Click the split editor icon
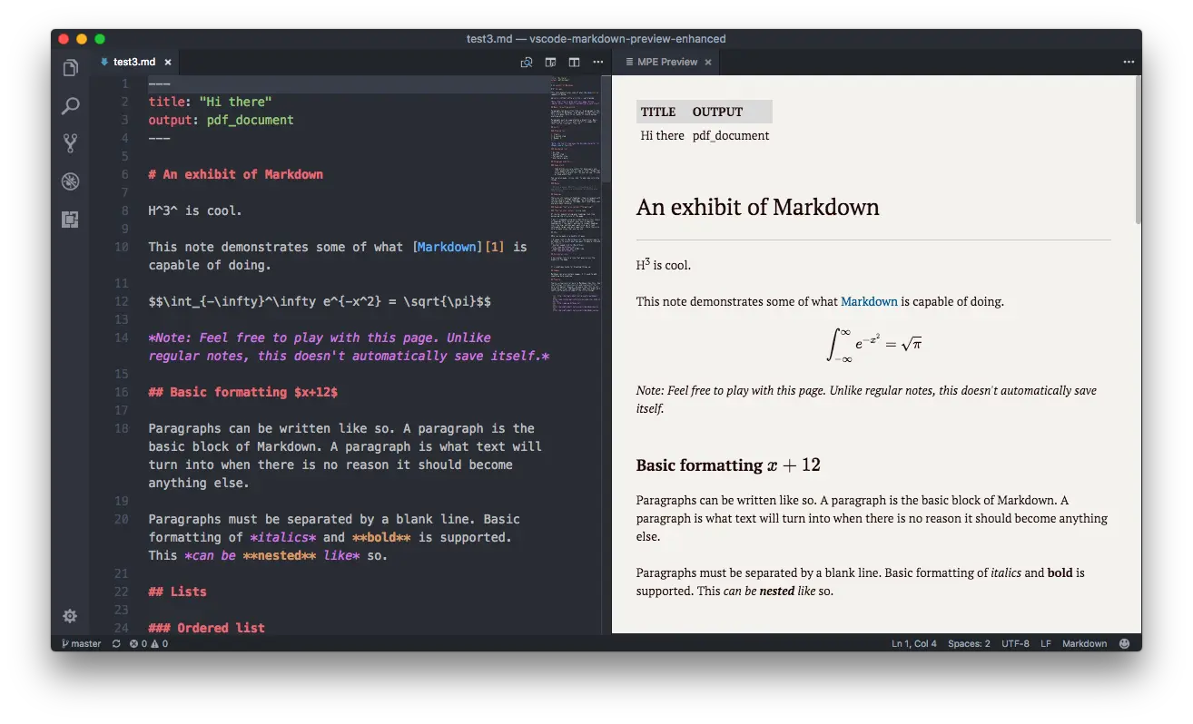The image size is (1193, 724). click(x=574, y=62)
